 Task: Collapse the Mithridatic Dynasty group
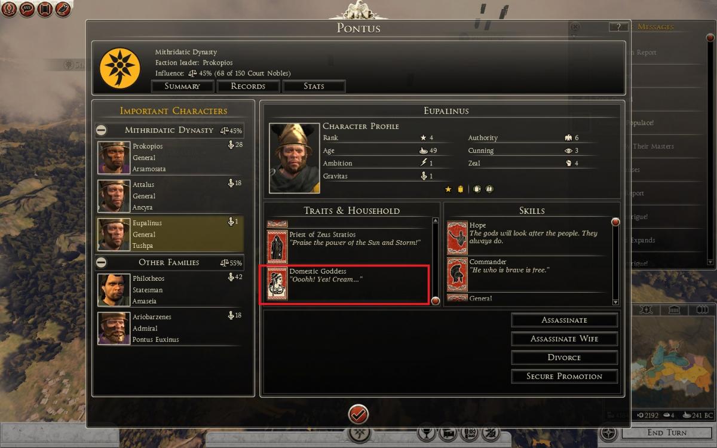pyautogui.click(x=102, y=130)
